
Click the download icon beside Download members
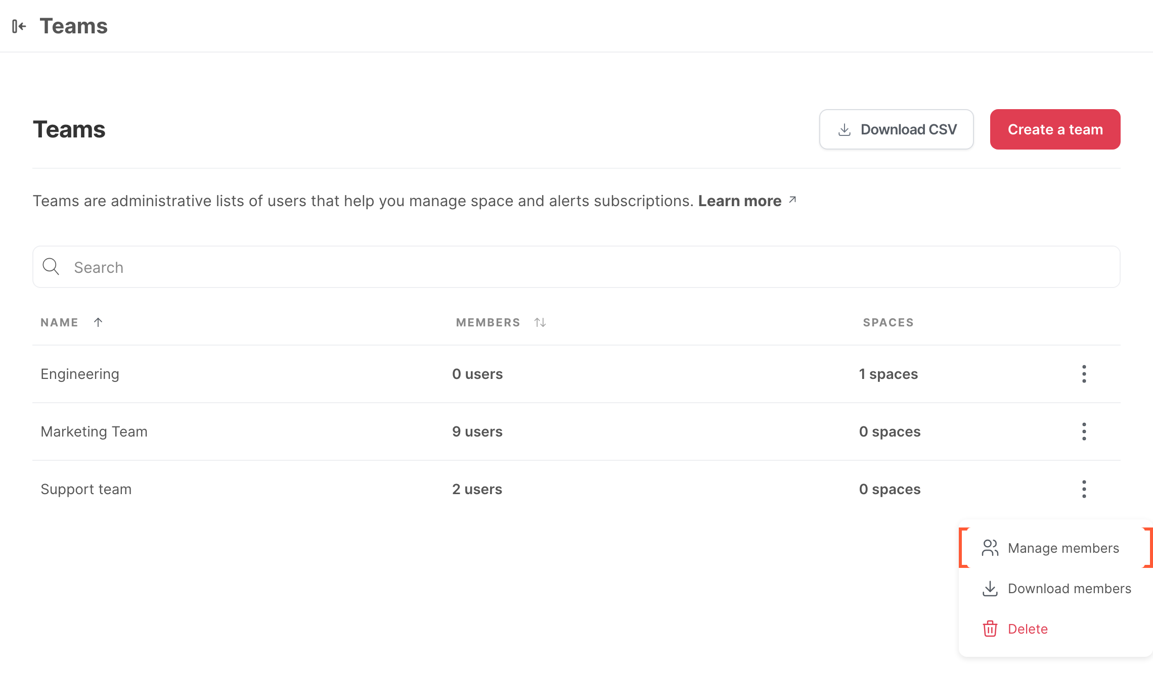(x=990, y=589)
